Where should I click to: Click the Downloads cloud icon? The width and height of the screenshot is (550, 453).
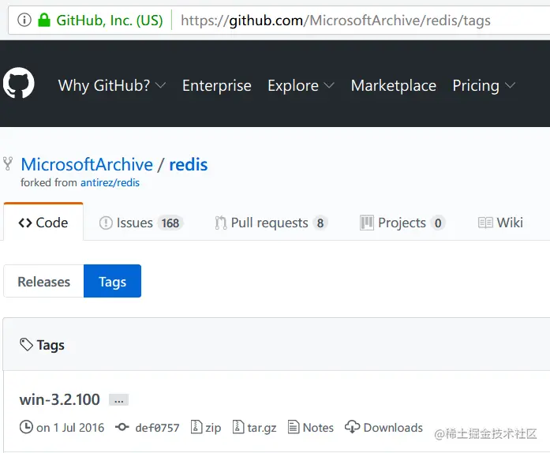pyautogui.click(x=352, y=427)
